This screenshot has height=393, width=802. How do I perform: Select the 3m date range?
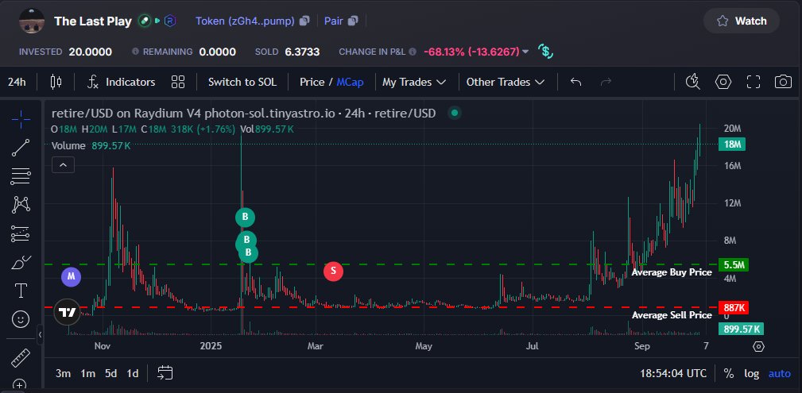click(x=63, y=374)
